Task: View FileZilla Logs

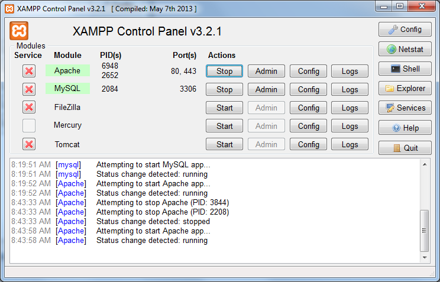Action: [350, 108]
